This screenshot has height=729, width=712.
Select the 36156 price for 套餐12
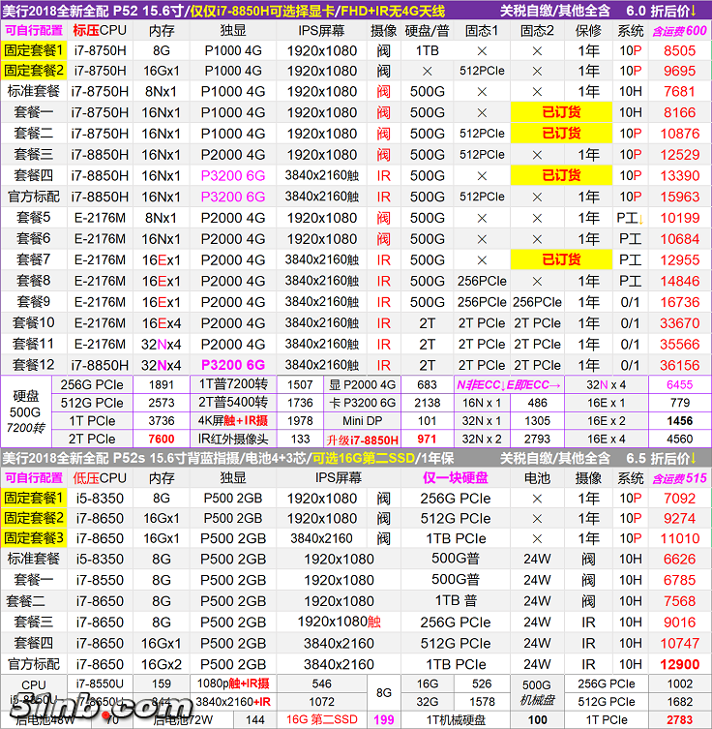679,365
